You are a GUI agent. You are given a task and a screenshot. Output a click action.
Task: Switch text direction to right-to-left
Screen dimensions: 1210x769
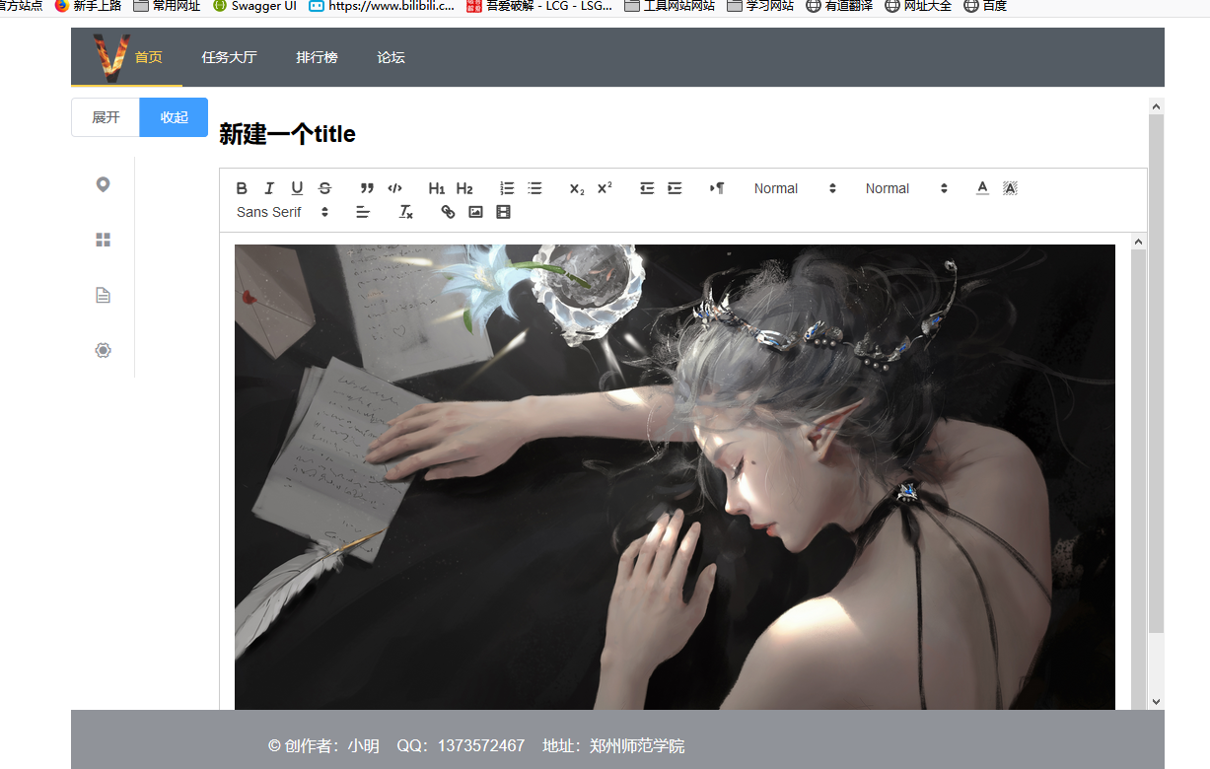tap(717, 188)
